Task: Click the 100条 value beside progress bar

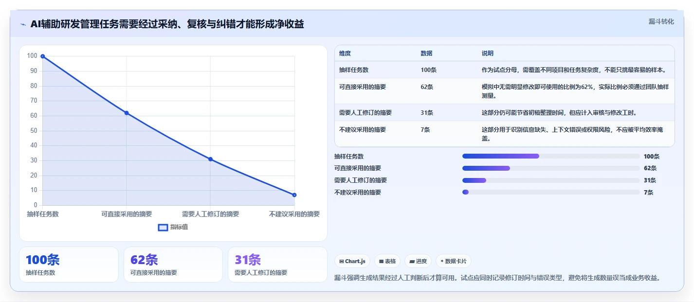Action: pos(652,157)
